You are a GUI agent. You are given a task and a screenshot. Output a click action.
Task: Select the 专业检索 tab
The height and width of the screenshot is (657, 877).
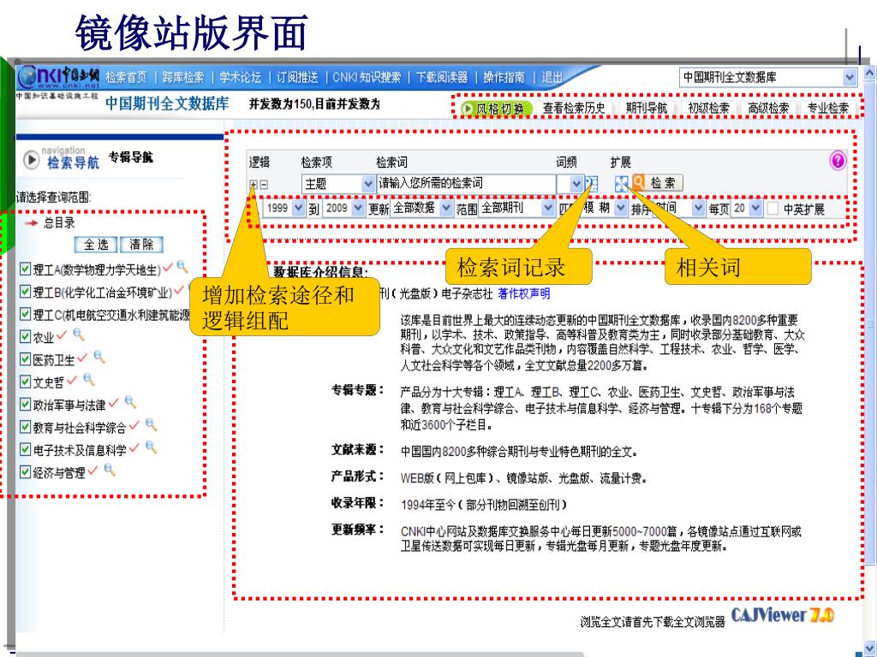tap(828, 109)
